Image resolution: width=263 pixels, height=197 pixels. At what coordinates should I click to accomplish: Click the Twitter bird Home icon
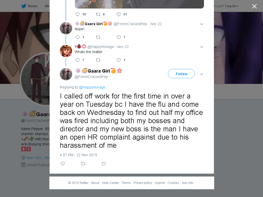[24, 6]
